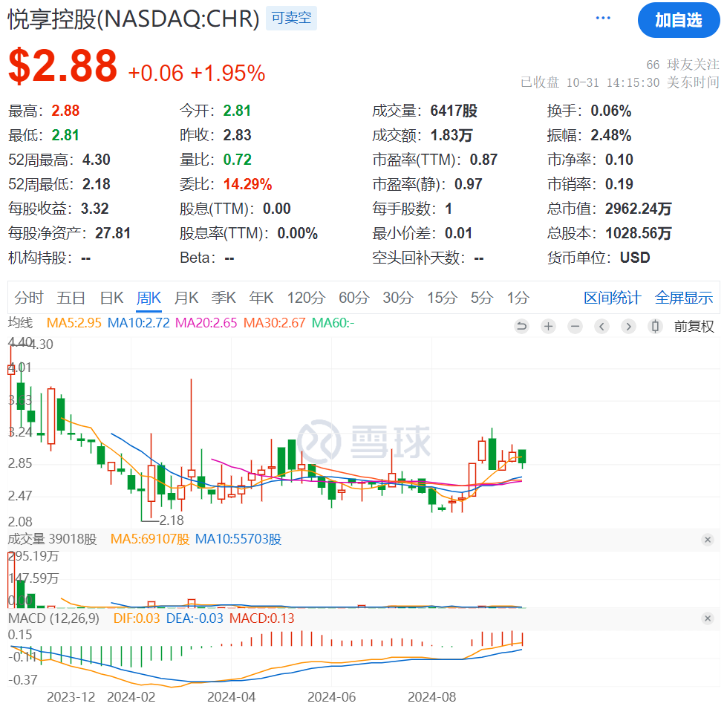Click the chart reset undo icon
The width and height of the screenshot is (727, 712).
point(521,327)
